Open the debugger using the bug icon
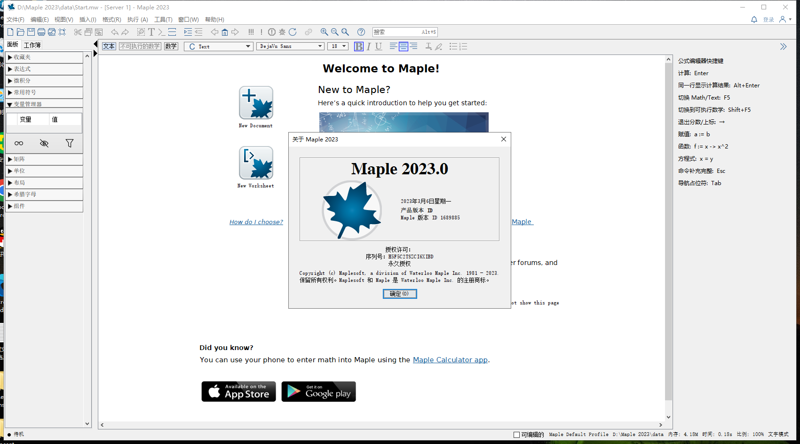 (x=282, y=32)
